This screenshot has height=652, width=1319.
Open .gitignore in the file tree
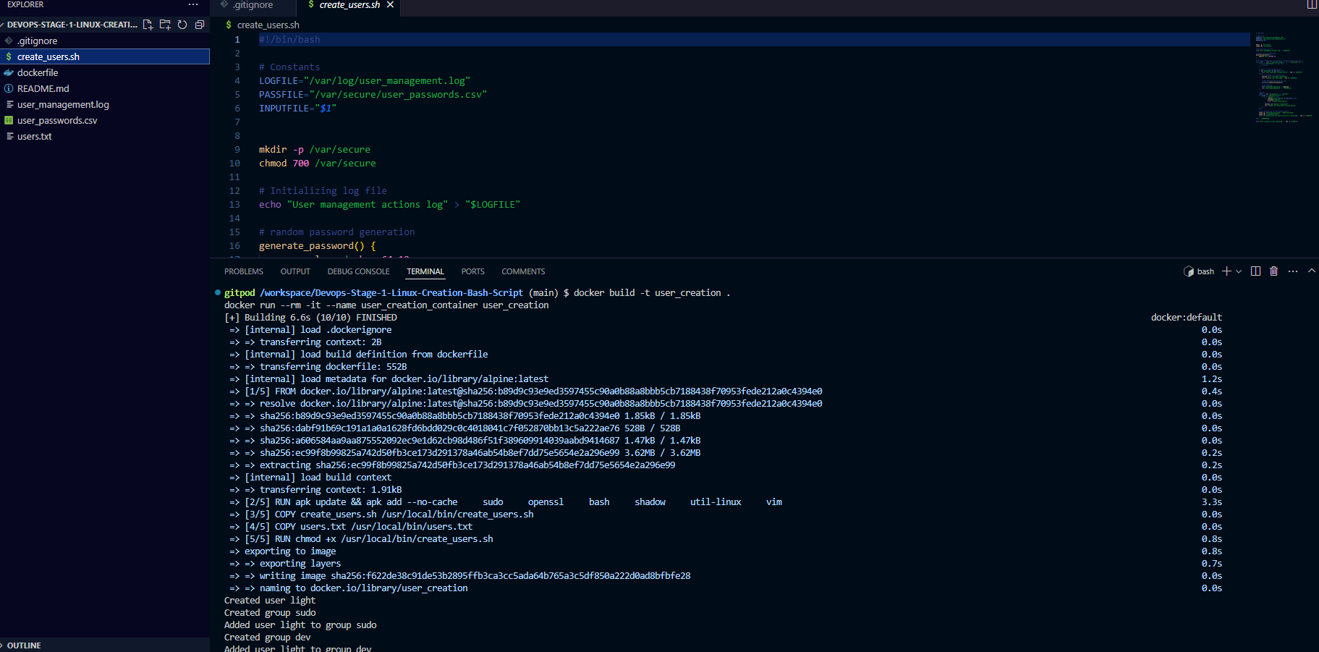pyautogui.click(x=105, y=41)
